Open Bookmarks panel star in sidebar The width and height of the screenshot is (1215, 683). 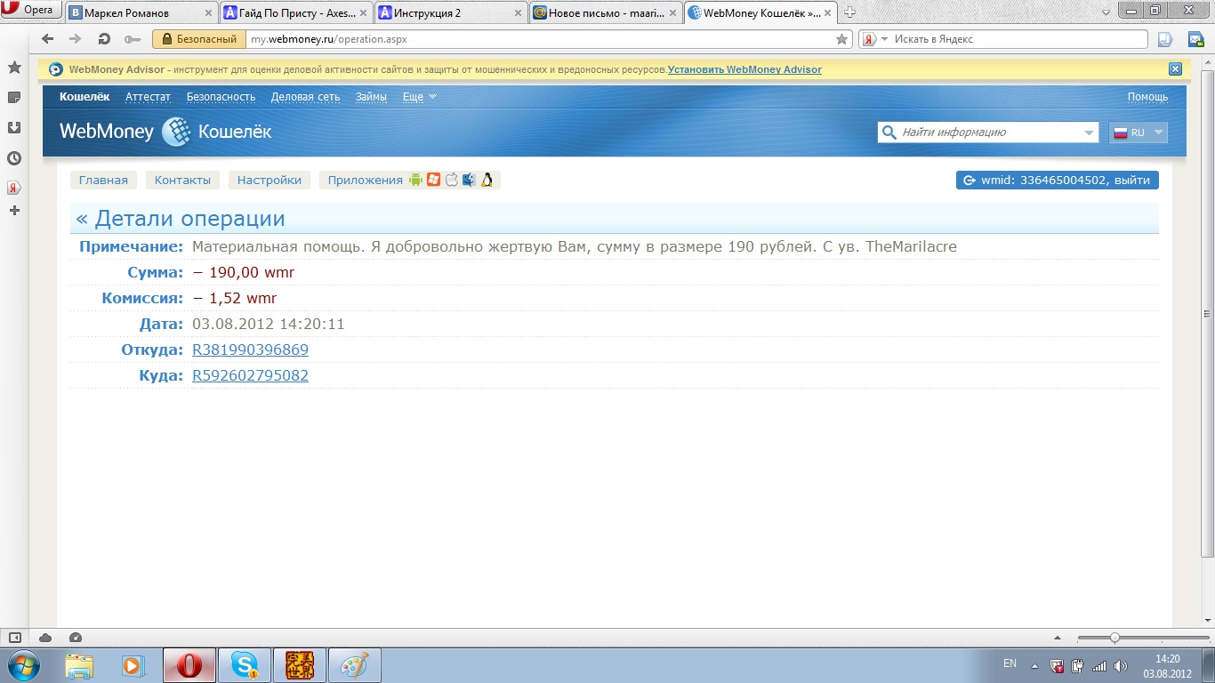(14, 68)
